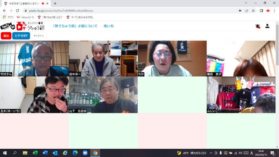Viewport: 279px width, 157px height.
Task: Click the share page icon in address bar
Action: tap(247, 10)
